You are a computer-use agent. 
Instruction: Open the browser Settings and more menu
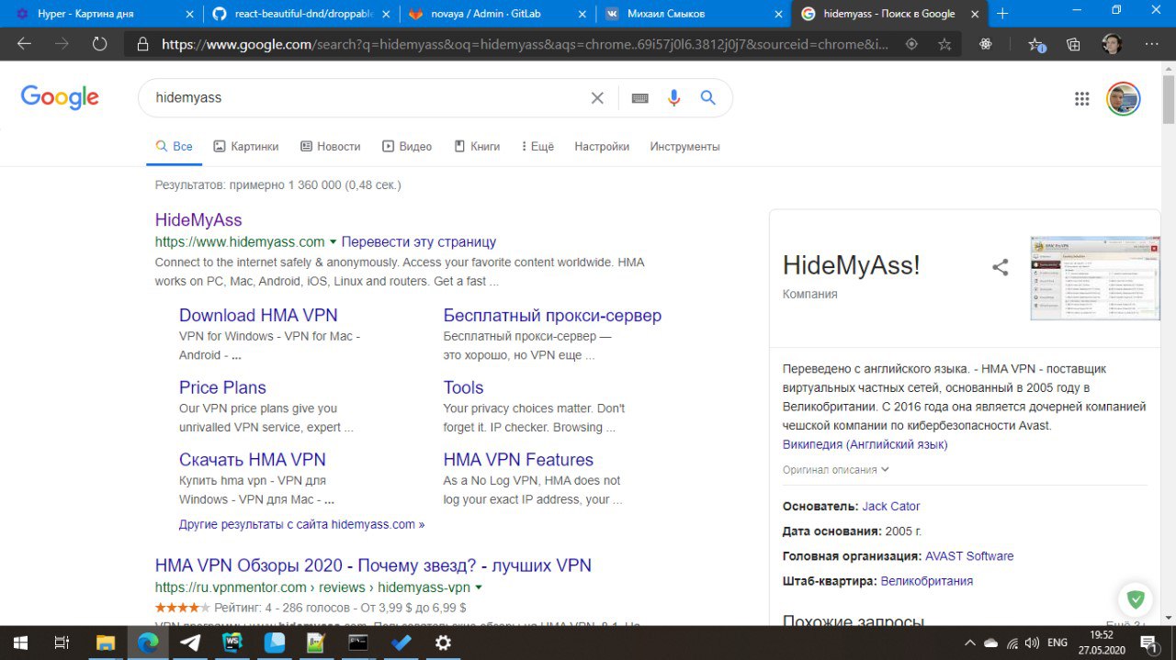(x=1152, y=44)
